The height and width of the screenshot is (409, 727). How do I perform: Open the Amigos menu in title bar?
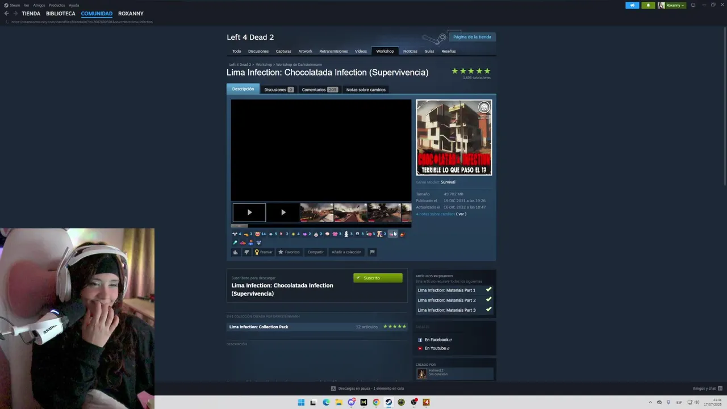39,5
